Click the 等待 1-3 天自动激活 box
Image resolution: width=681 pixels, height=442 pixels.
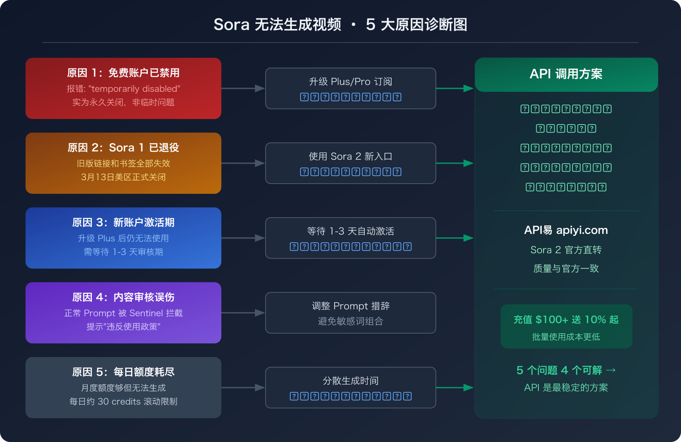350,238
